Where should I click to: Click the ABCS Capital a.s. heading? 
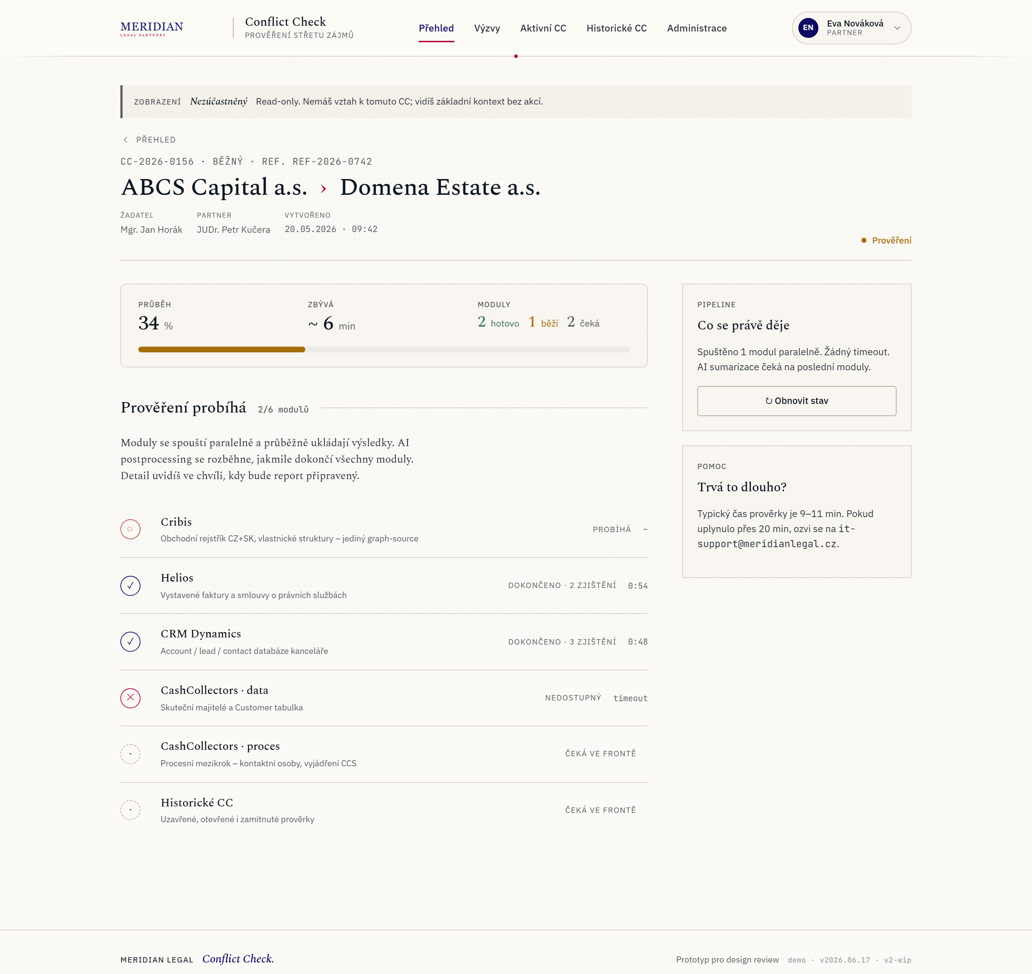[214, 187]
